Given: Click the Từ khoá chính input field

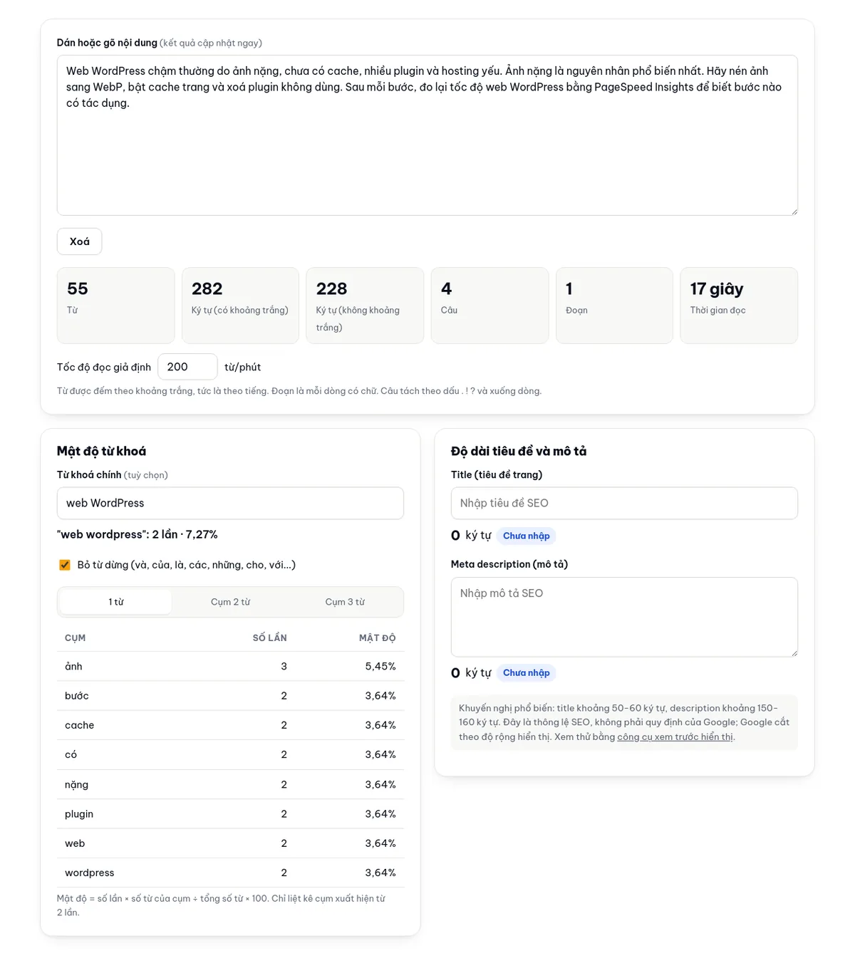Looking at the screenshot, I should [x=230, y=503].
